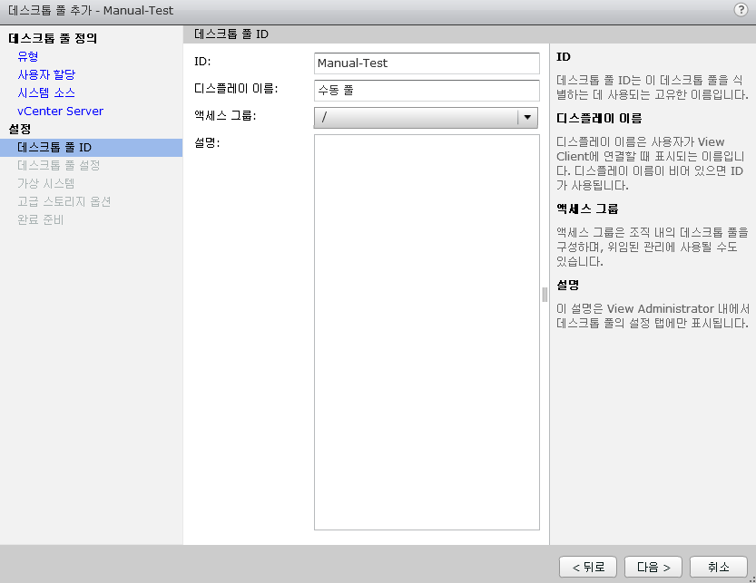Click the 데스크톱 풀 설정 step in sidebar

59,165
